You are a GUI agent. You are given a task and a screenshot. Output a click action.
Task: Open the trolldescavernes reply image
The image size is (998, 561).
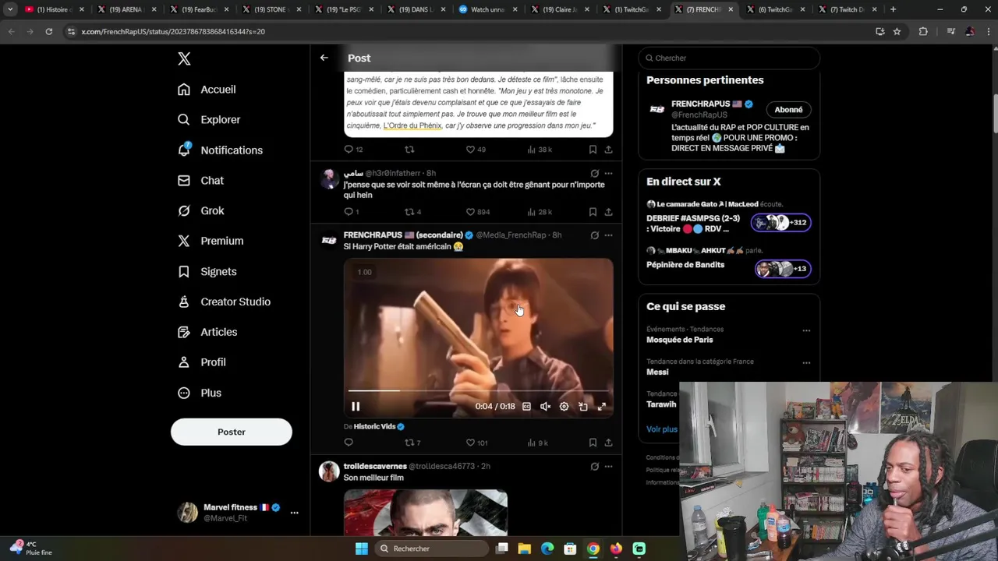[426, 513]
